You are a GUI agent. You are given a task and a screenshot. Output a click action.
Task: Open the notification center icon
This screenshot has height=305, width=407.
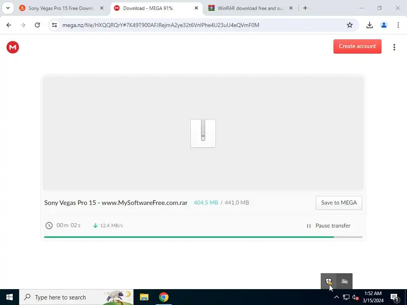coord(395,297)
